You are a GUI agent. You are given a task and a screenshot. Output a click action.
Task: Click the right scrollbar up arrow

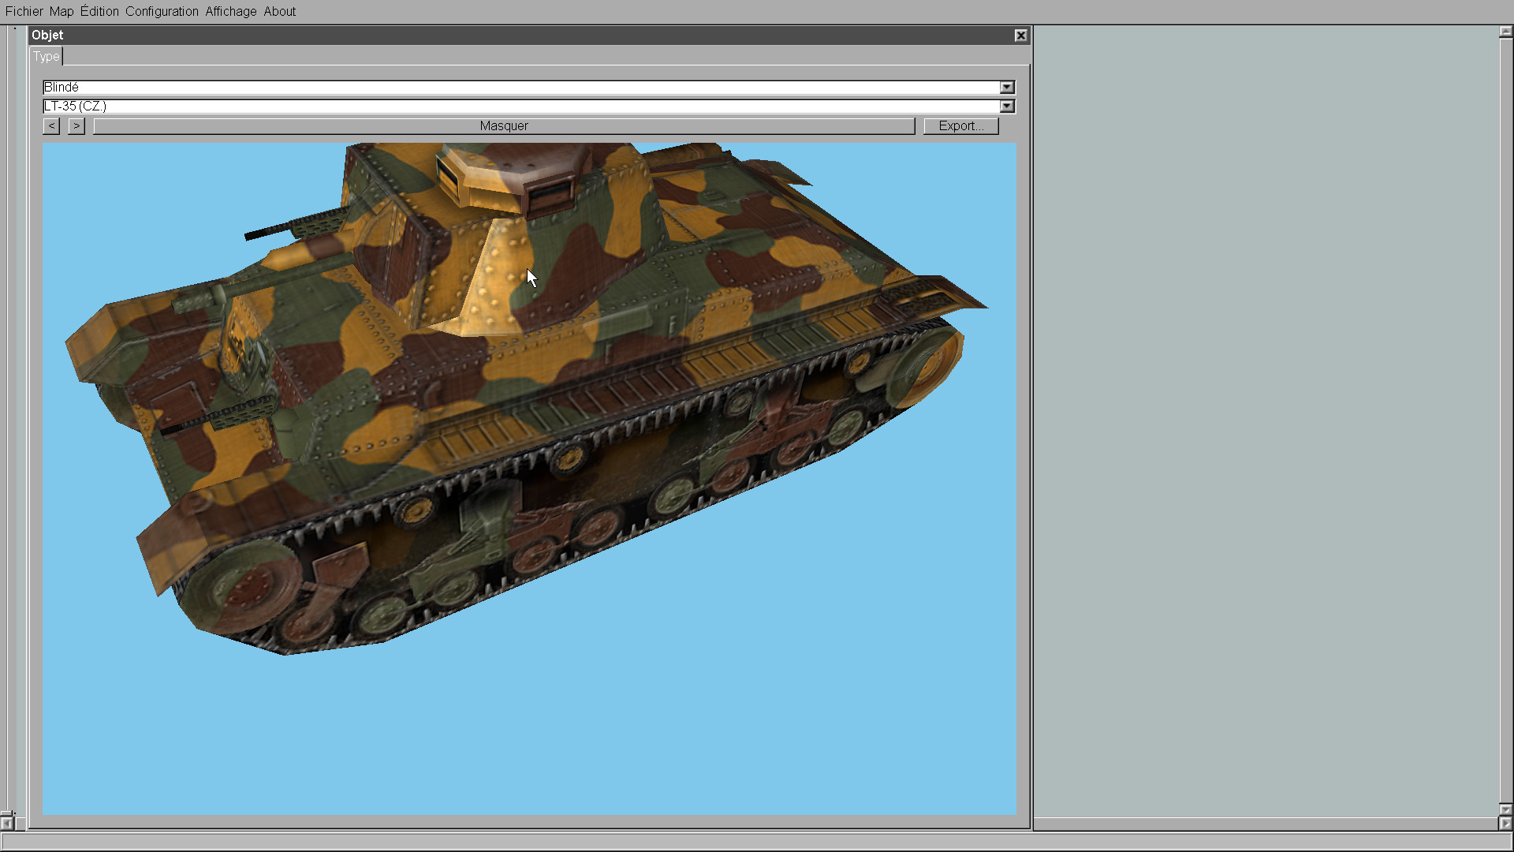point(1505,32)
